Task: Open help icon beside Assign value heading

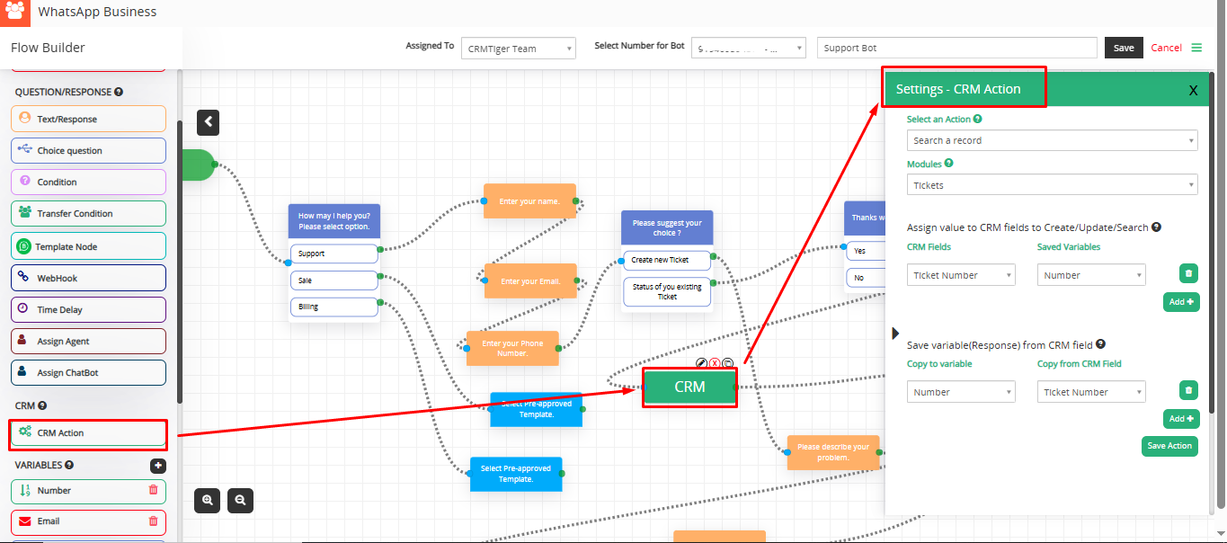Action: 1156,227
